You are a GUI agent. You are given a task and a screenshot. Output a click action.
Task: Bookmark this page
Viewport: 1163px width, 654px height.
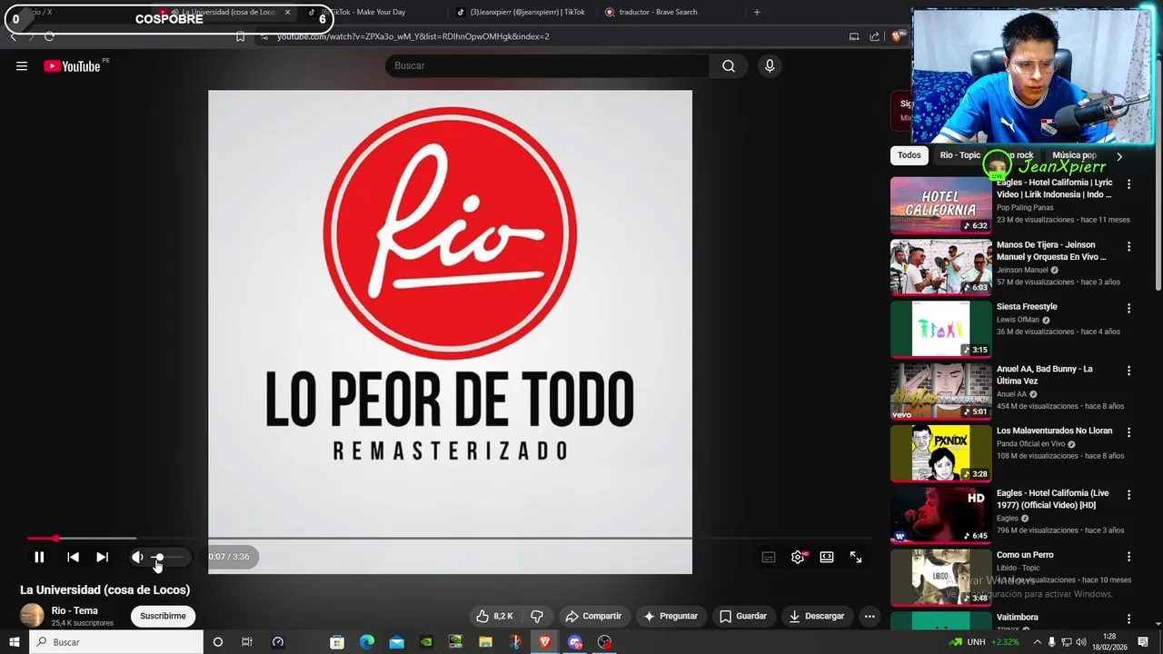240,36
